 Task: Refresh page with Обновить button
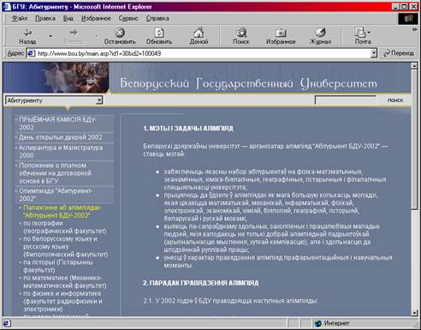[x=159, y=36]
